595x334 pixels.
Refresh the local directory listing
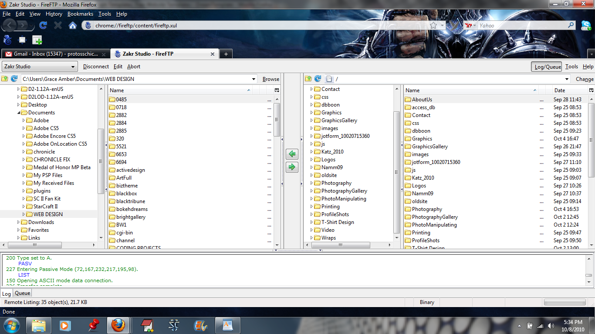14,79
